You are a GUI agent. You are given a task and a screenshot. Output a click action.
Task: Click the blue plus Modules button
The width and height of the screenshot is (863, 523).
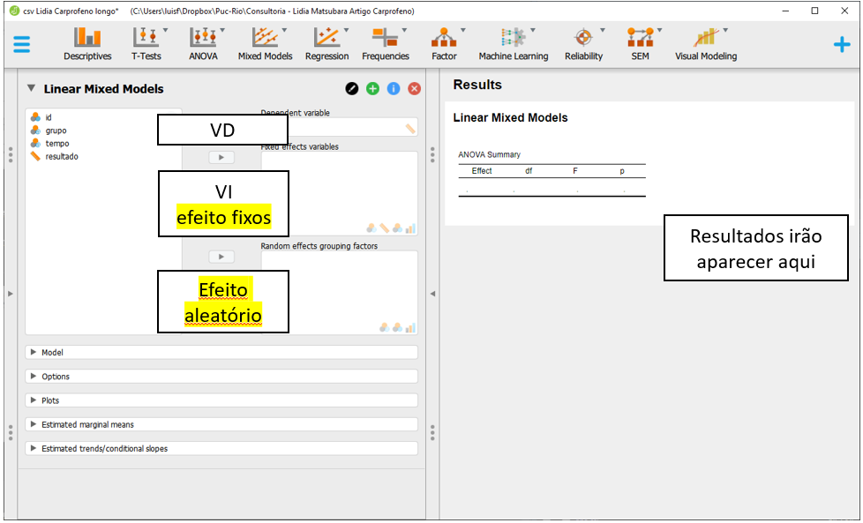pyautogui.click(x=841, y=44)
